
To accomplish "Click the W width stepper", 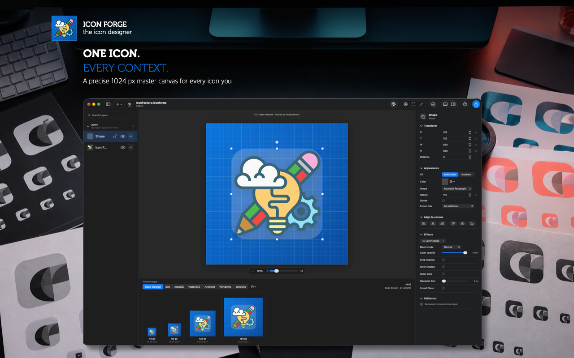I will click(x=470, y=145).
